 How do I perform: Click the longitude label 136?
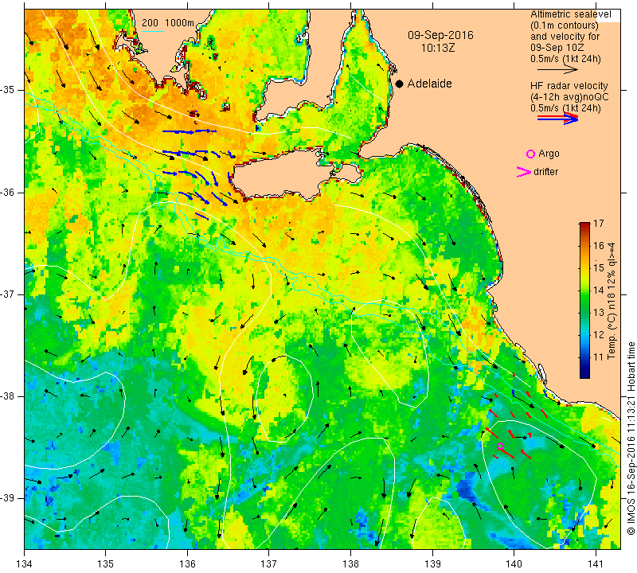[x=187, y=564]
